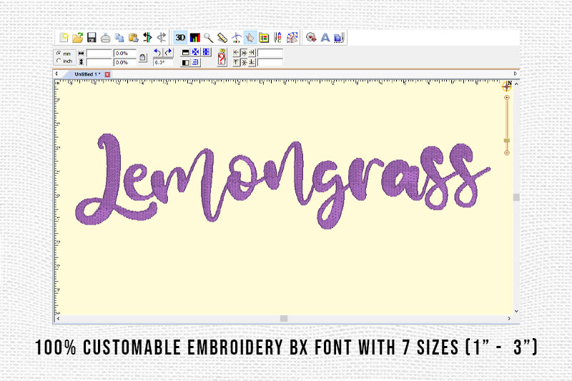Paste from clipboard
572x381 pixels.
point(134,38)
